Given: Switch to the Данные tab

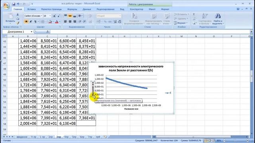Looking at the screenshot, I should pyautogui.click(x=87, y=9).
